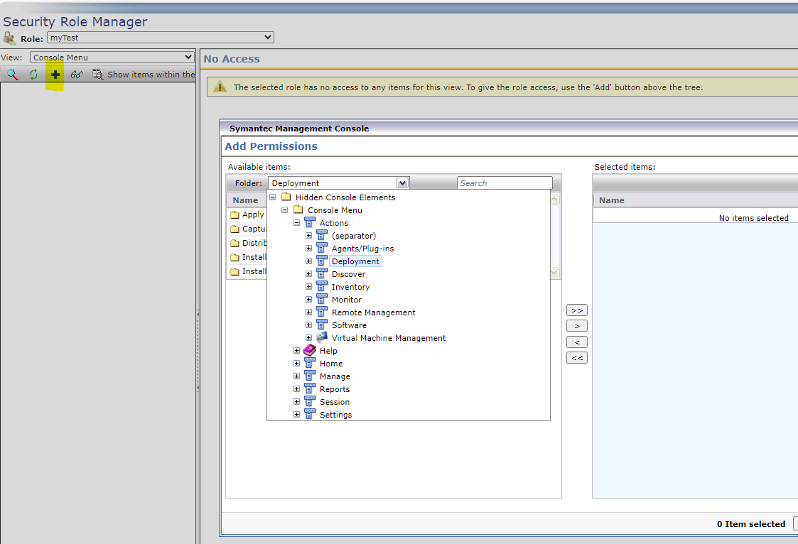This screenshot has width=798, height=544.
Task: Click the Virtual Machine Management monitor icon
Action: tap(322, 338)
